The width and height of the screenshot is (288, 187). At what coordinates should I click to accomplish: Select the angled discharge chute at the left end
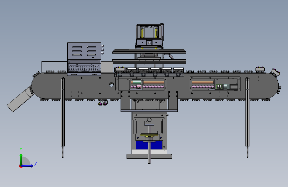click(20, 99)
